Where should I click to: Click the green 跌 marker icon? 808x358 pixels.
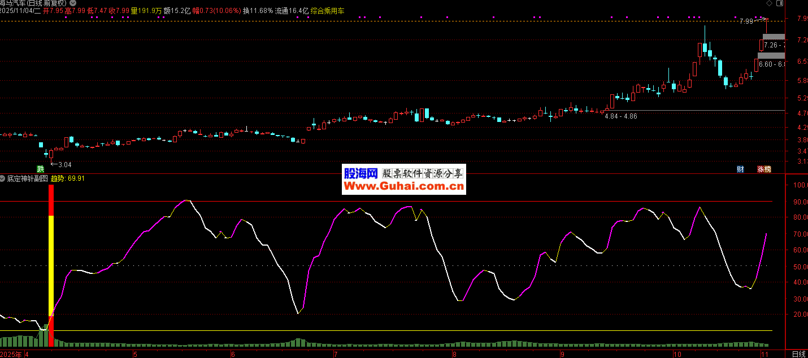click(40, 169)
